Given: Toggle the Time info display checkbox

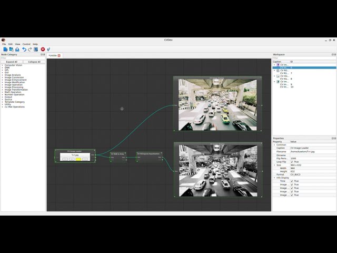Looking at the screenshot, I should pyautogui.click(x=292, y=181).
